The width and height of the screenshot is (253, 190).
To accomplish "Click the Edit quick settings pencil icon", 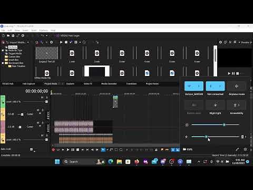I will pos(237,149).
